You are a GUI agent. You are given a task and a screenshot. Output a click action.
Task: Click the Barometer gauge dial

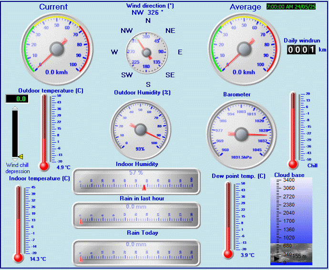(241, 134)
